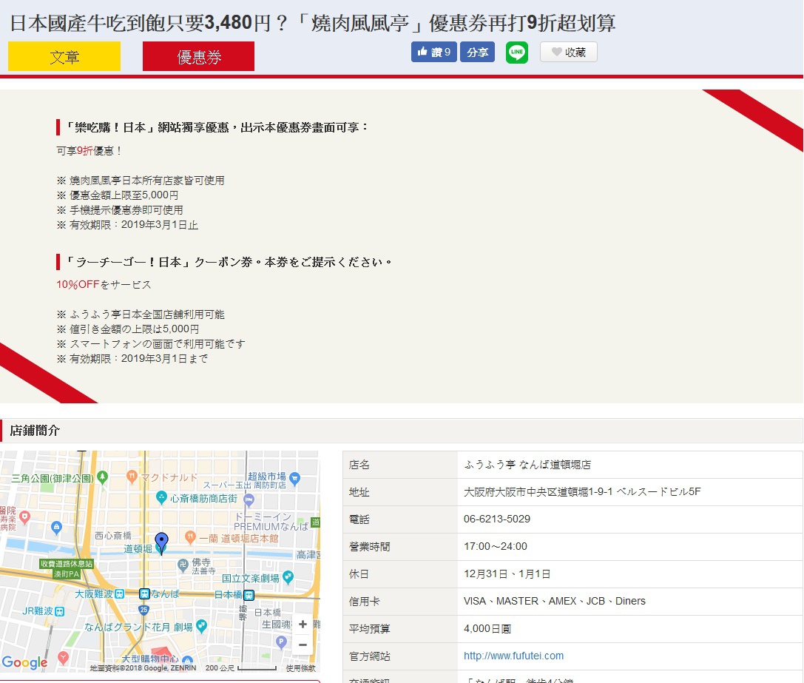Select the 4,000日圓 average budget value
804x683 pixels.
487,628
